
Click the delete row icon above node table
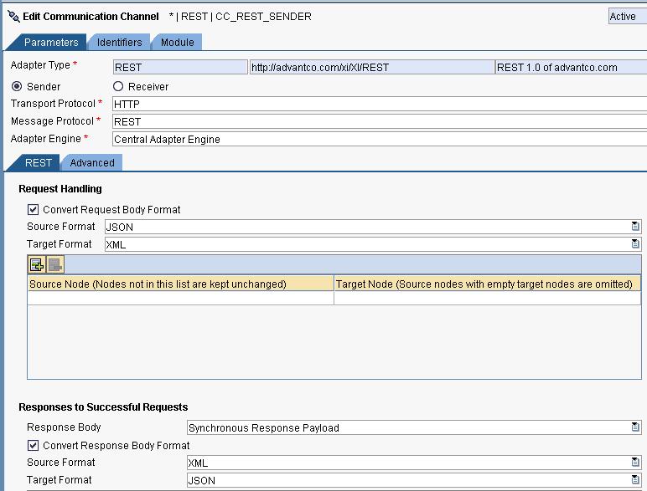[x=54, y=265]
